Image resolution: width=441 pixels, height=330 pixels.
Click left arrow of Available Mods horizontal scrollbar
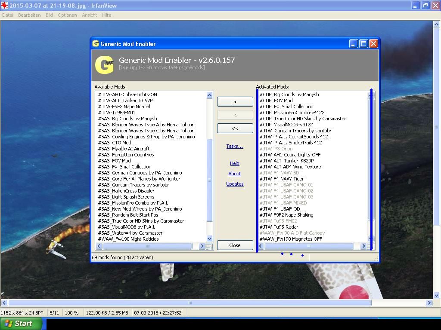coord(99,246)
